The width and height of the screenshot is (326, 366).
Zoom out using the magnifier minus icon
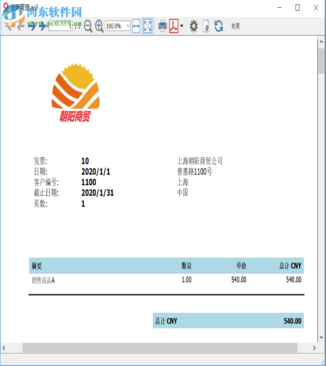click(87, 26)
